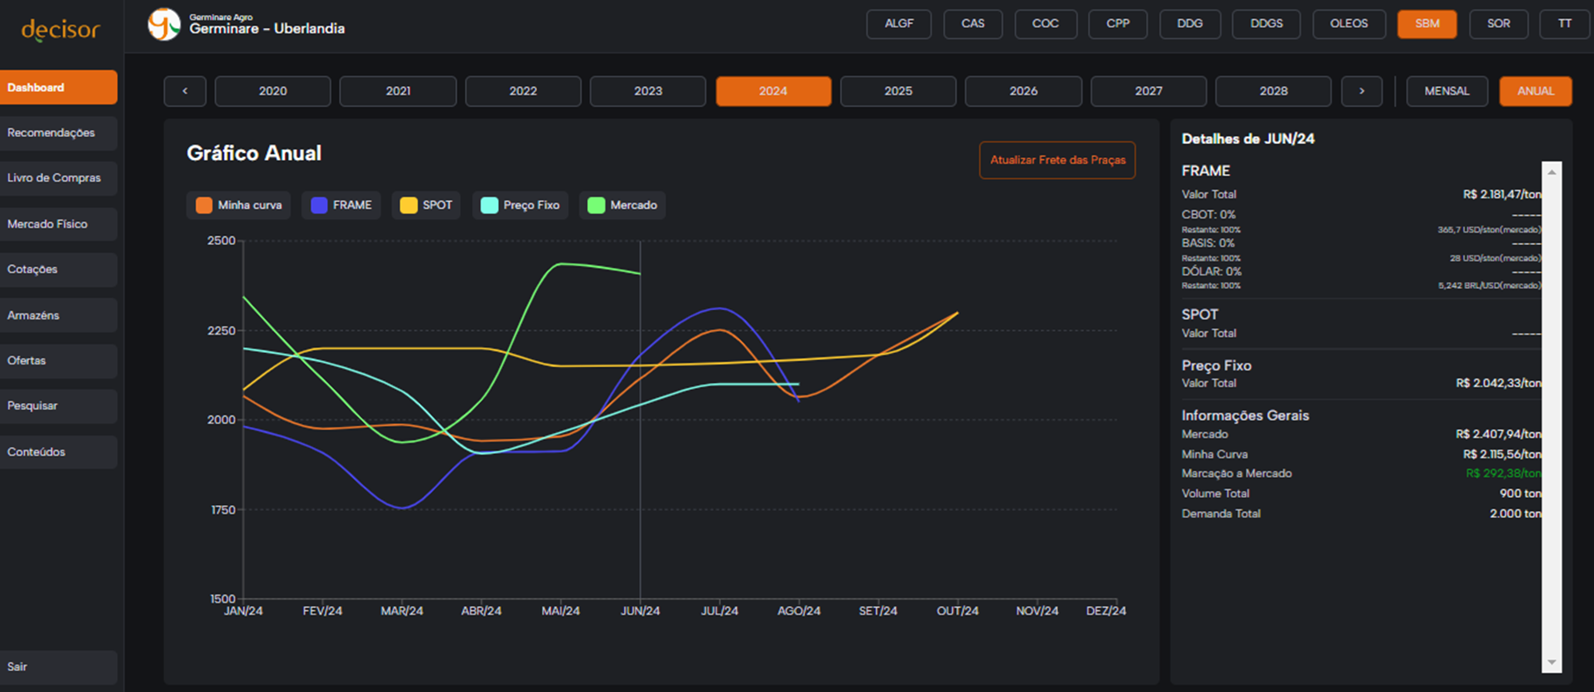1594x692 pixels.
Task: Click FRAME value R$ 2.181,47/ton
Action: (1502, 195)
